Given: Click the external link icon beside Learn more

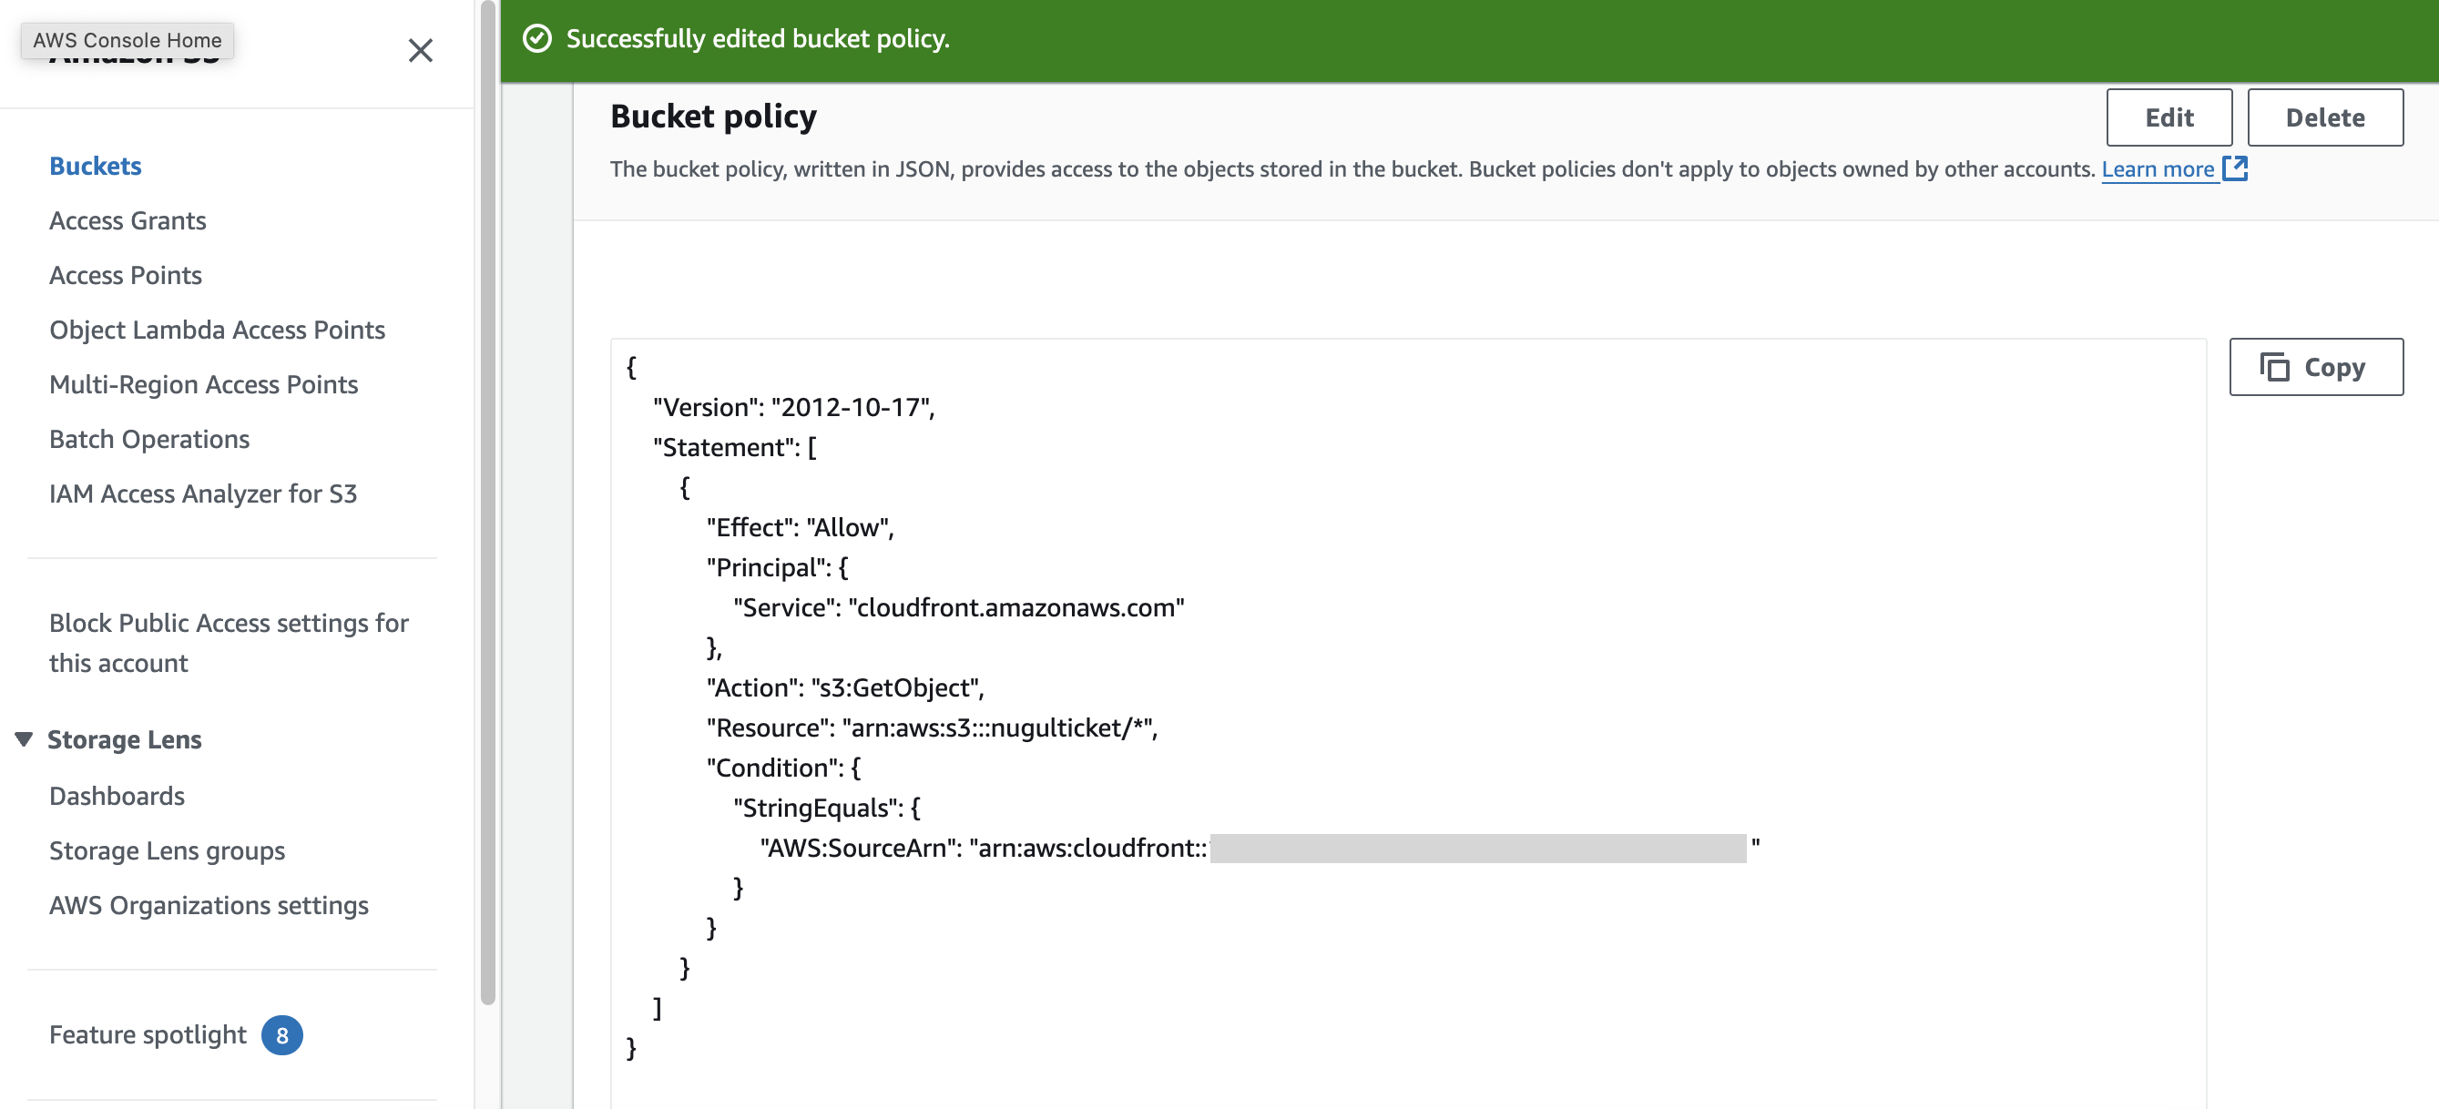Looking at the screenshot, I should (2234, 168).
